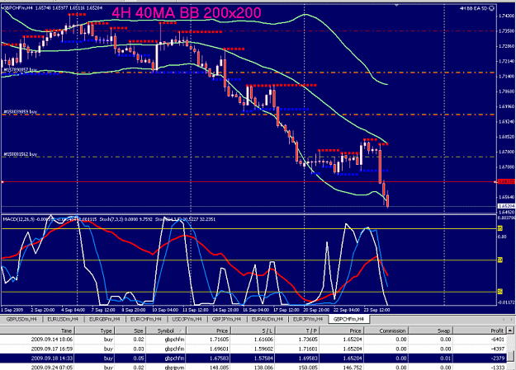Sort trades by the Symbol column header
This screenshot has width=516, height=370.
pos(166,330)
